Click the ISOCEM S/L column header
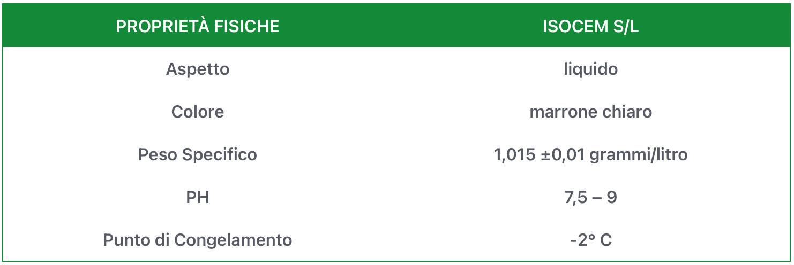 pyautogui.click(x=590, y=26)
